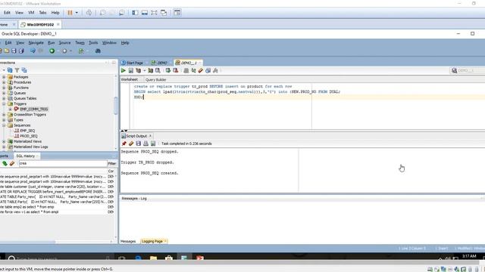
Task: Select the Materialized View Logs node
Action: click(x=30, y=147)
